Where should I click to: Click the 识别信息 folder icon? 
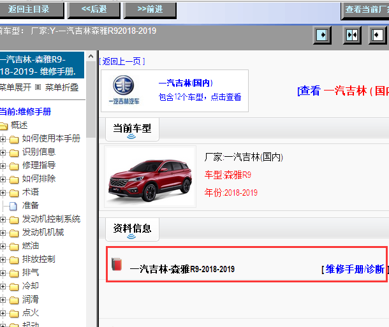pos(14,153)
